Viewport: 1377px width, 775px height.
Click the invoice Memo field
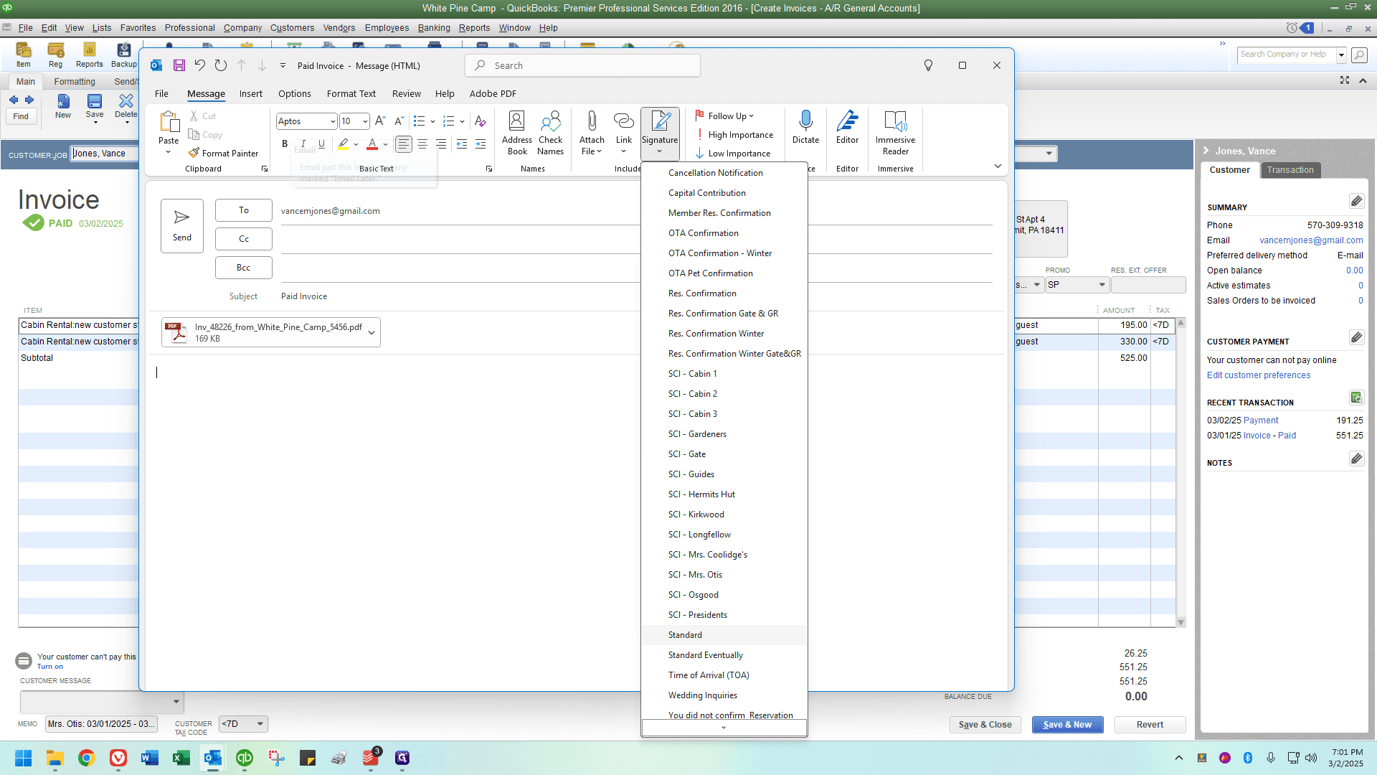point(101,724)
